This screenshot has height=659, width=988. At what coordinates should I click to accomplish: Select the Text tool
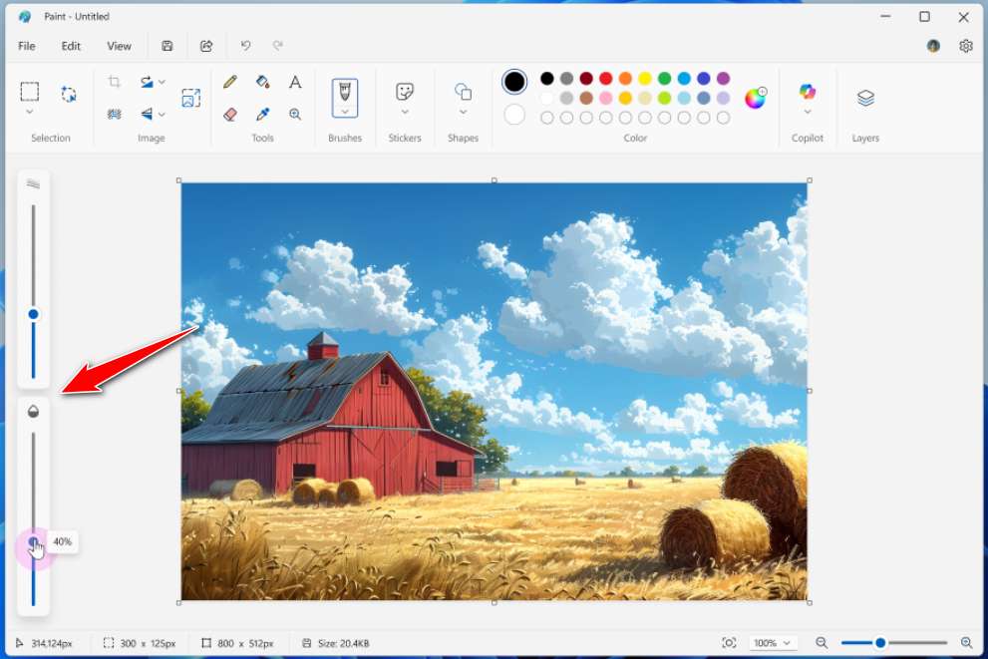(x=295, y=82)
